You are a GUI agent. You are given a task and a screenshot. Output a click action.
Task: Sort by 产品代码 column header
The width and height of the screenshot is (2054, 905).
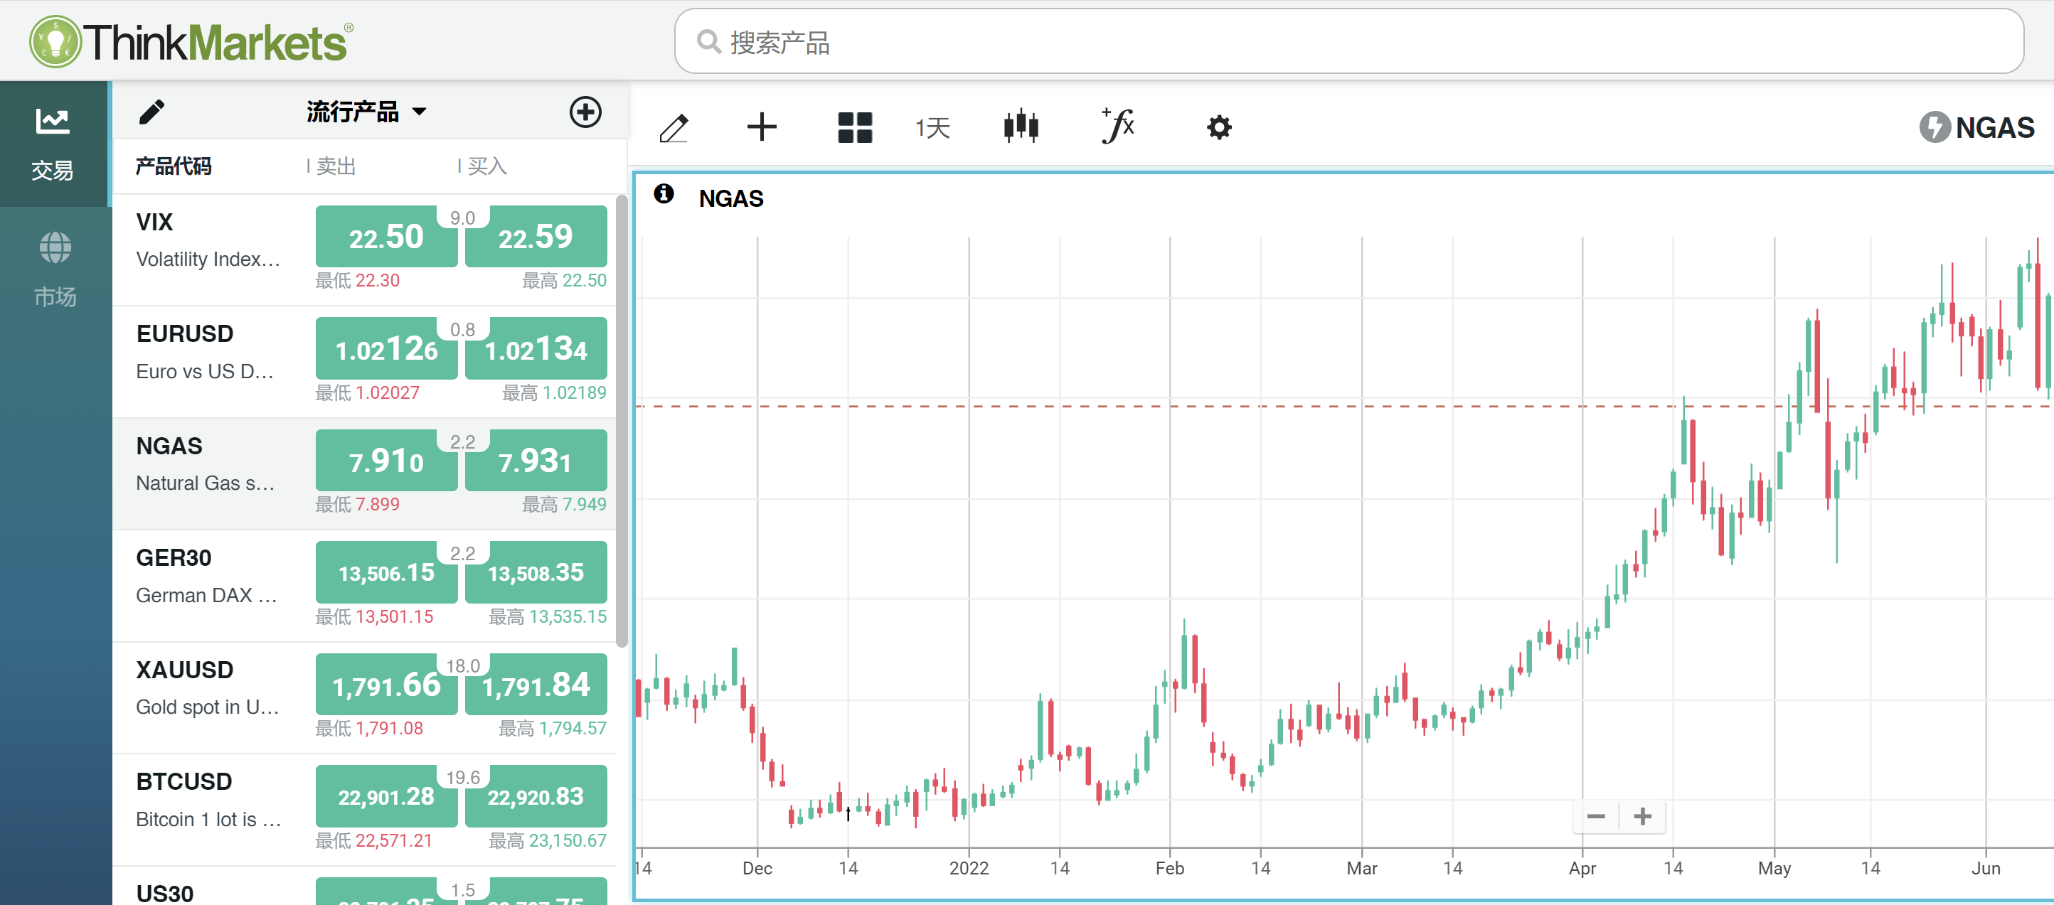click(173, 166)
